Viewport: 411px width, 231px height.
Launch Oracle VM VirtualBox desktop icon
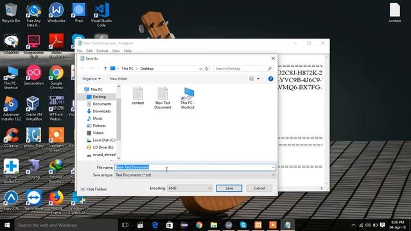pos(33,108)
